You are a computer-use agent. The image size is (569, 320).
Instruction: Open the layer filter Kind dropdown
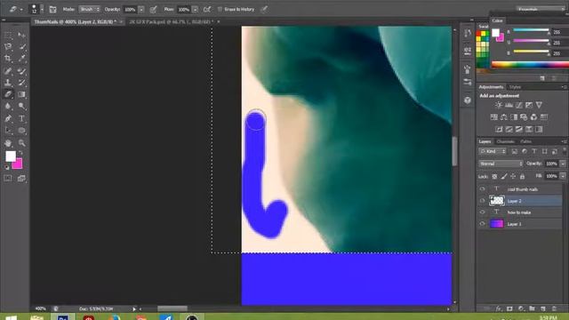pos(493,151)
